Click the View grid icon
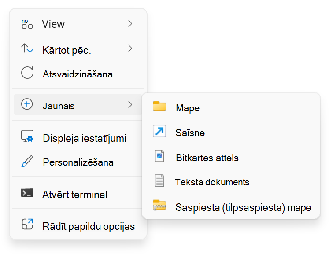The height and width of the screenshot is (254, 333). [x=27, y=24]
